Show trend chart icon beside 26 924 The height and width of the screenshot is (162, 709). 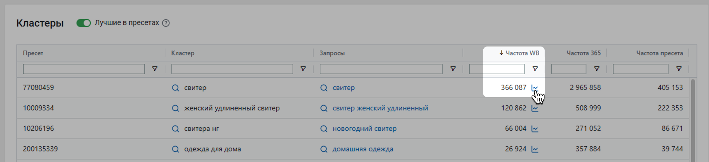(534, 149)
